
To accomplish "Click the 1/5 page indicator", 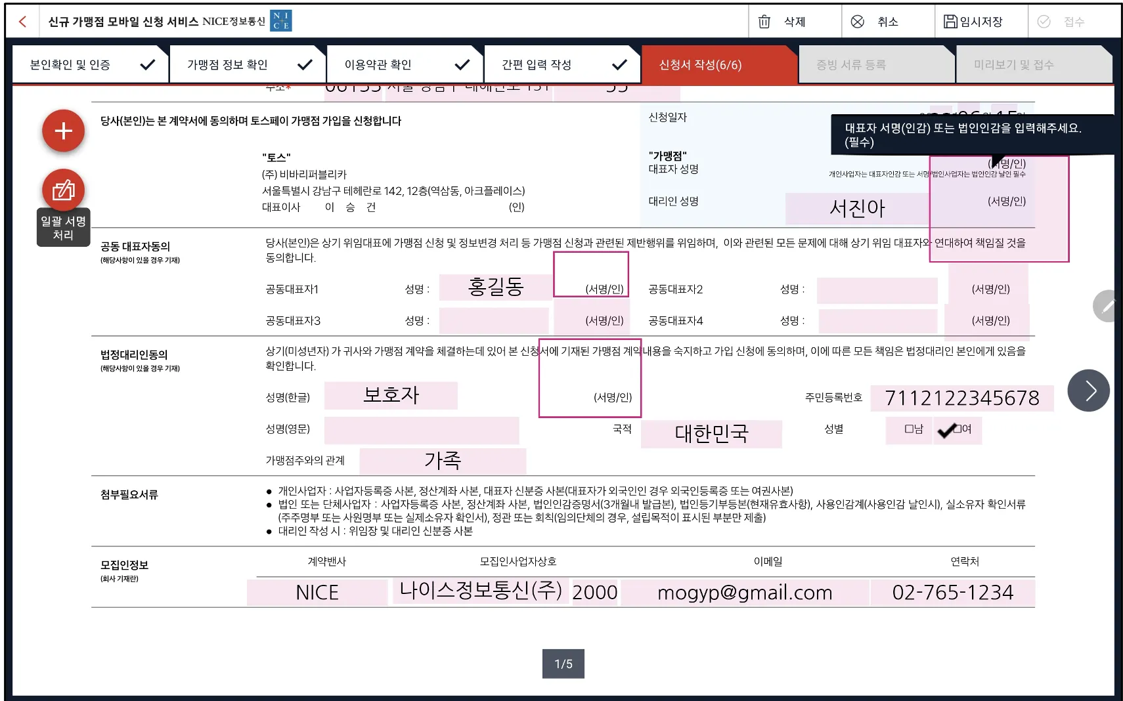I will coord(563,664).
